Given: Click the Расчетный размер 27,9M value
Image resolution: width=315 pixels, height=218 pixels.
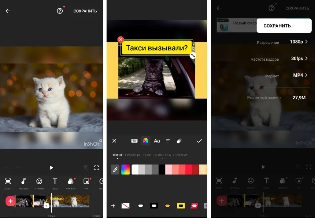Looking at the screenshot, I should coord(299,97).
